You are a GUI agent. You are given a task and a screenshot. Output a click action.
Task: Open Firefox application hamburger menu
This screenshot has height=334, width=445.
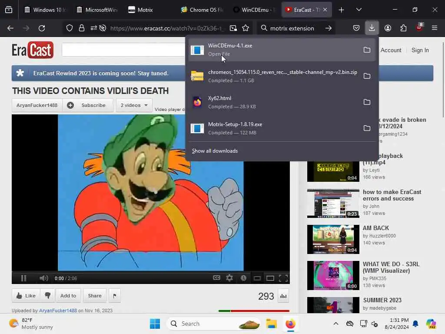pos(435,28)
